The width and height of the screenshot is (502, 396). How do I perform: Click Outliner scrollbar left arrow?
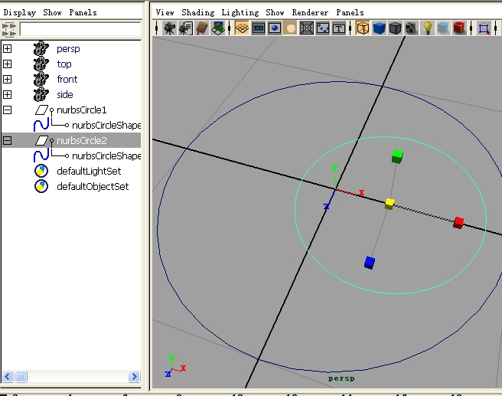pos(8,376)
